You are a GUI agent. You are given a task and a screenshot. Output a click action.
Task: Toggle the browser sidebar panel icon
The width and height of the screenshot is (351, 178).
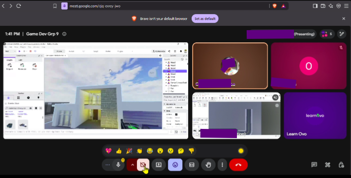[x=315, y=6]
